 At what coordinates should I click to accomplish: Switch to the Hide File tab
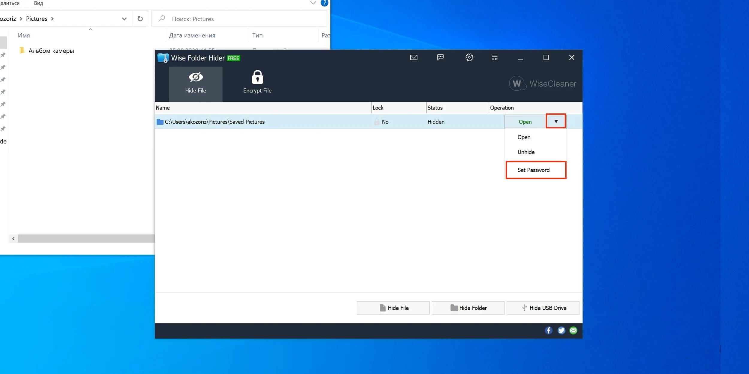pyautogui.click(x=196, y=84)
